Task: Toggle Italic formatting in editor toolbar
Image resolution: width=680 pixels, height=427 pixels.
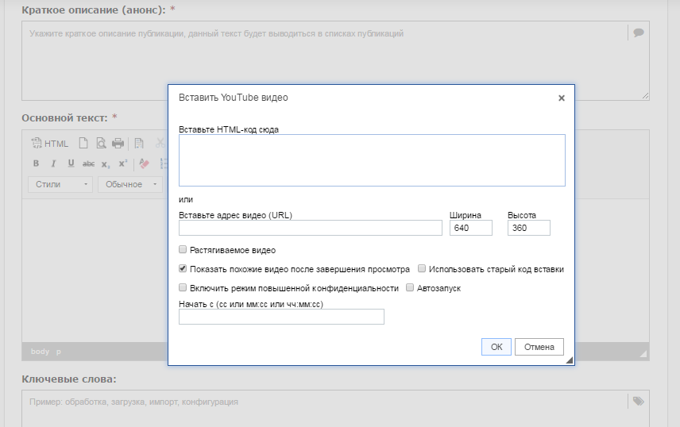Action: coord(53,163)
